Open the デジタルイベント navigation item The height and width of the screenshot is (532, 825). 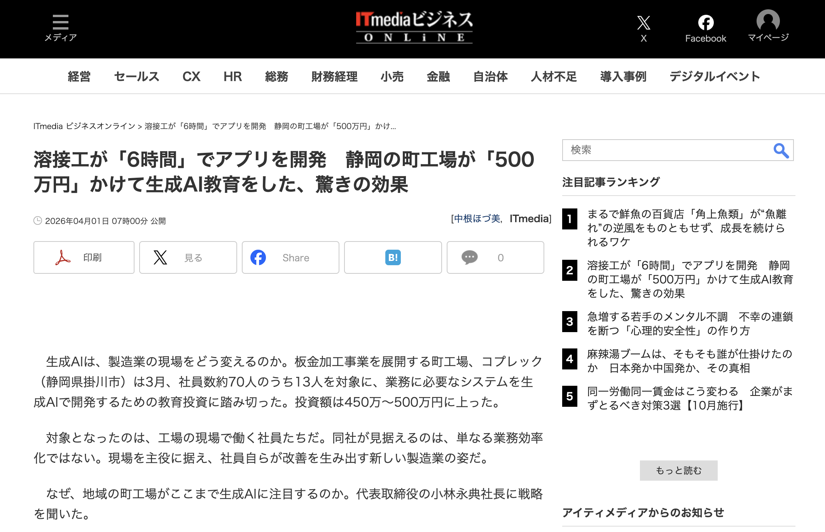tap(715, 77)
